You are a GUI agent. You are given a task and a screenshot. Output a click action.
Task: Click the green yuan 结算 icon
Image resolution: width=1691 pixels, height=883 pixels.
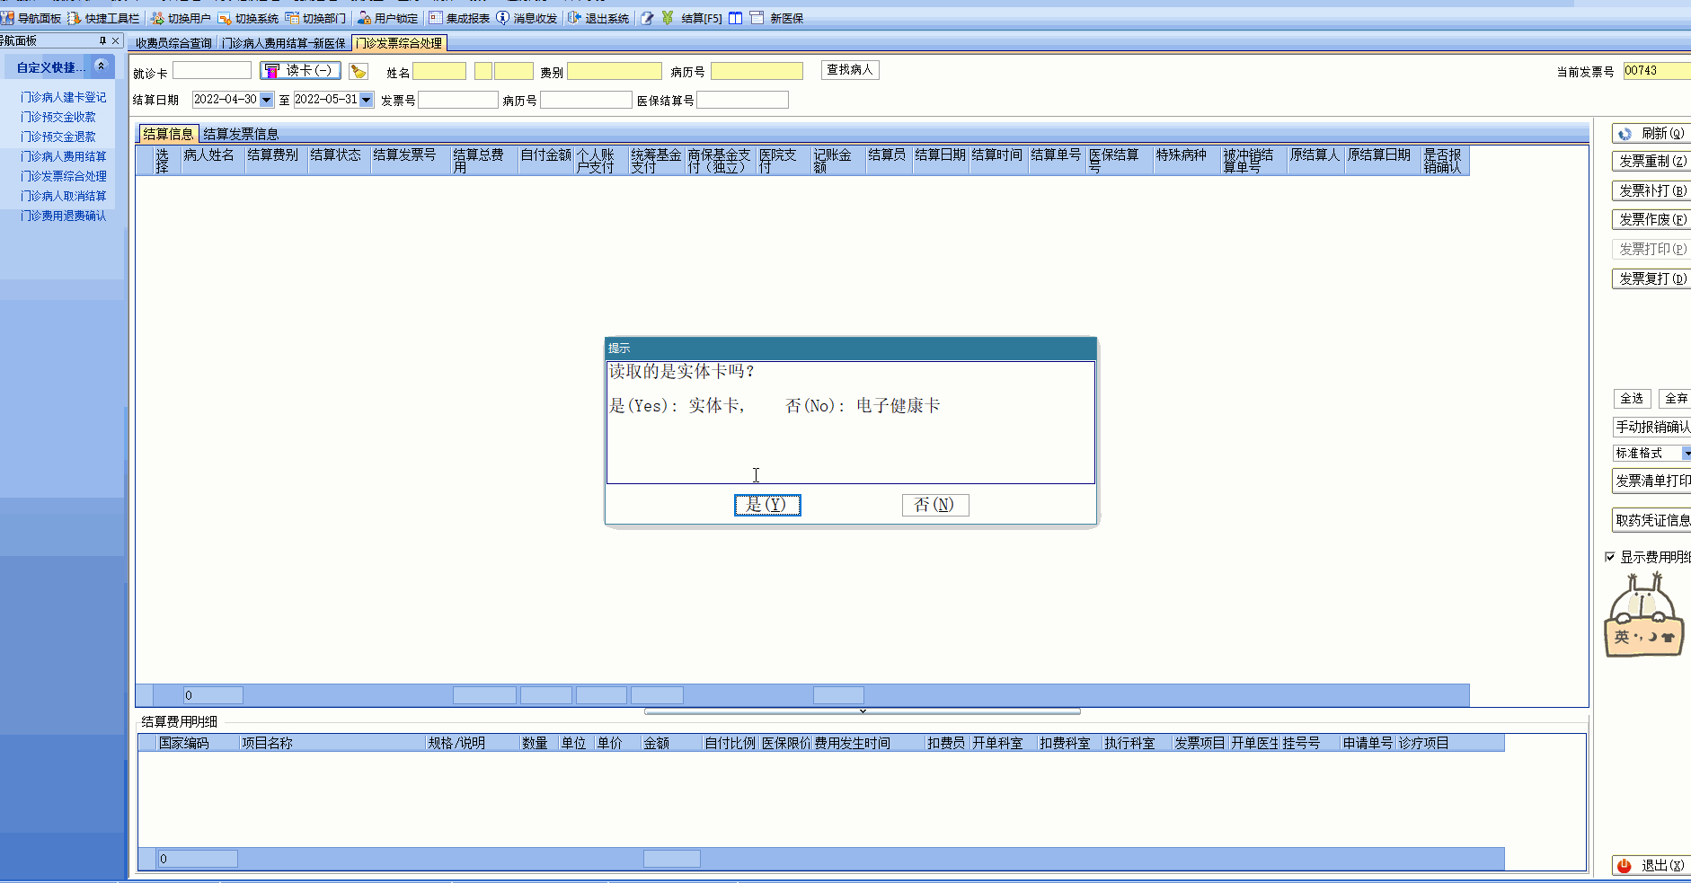(x=668, y=18)
